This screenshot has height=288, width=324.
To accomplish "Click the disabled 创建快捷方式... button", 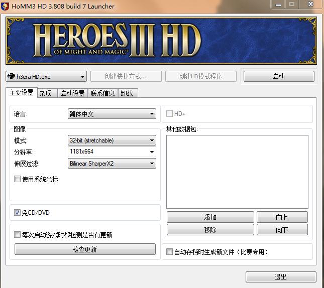I will tap(126, 76).
